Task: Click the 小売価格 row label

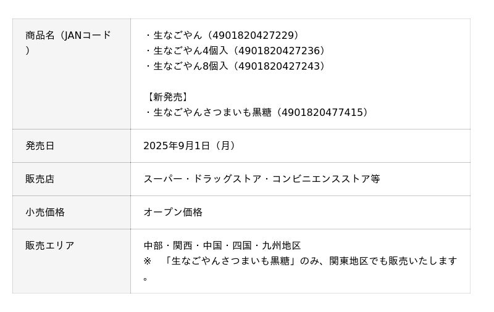Action: tap(45, 213)
